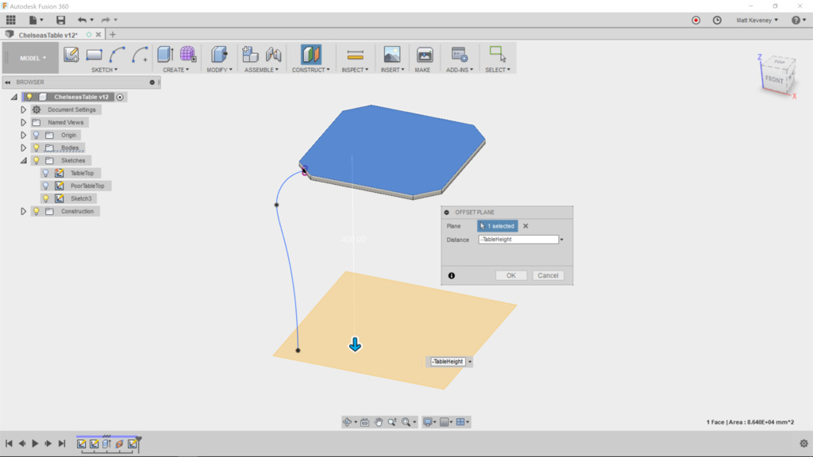Hide the Sketch3 sketch lightbulb
The height and width of the screenshot is (457, 813).
(x=45, y=198)
